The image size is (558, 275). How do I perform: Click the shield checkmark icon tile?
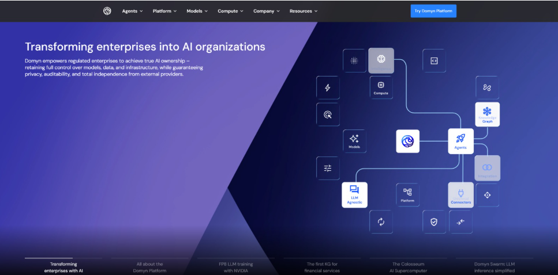click(434, 221)
